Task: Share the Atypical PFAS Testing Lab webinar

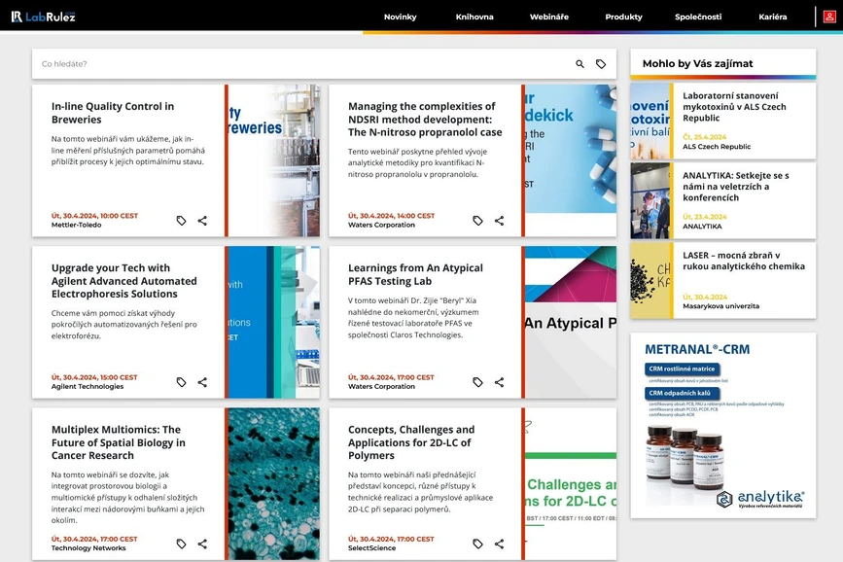Action: (x=499, y=382)
